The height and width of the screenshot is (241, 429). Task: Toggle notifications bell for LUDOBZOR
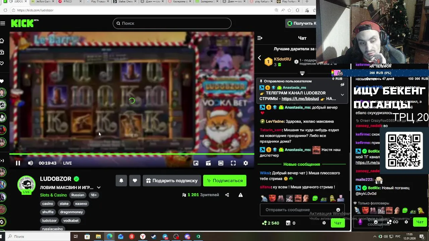point(121,180)
